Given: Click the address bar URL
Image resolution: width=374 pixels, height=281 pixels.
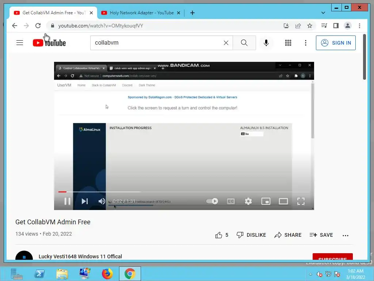Looking at the screenshot, I should 101,26.
